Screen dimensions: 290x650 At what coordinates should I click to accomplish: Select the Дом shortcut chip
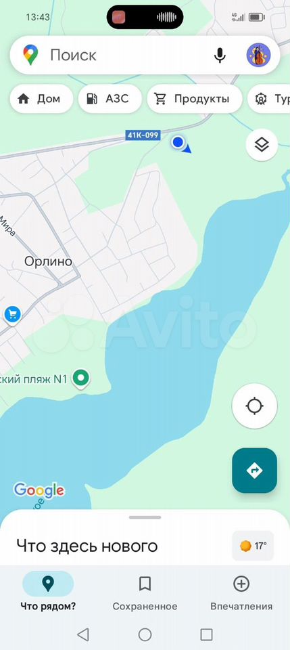pos(41,99)
